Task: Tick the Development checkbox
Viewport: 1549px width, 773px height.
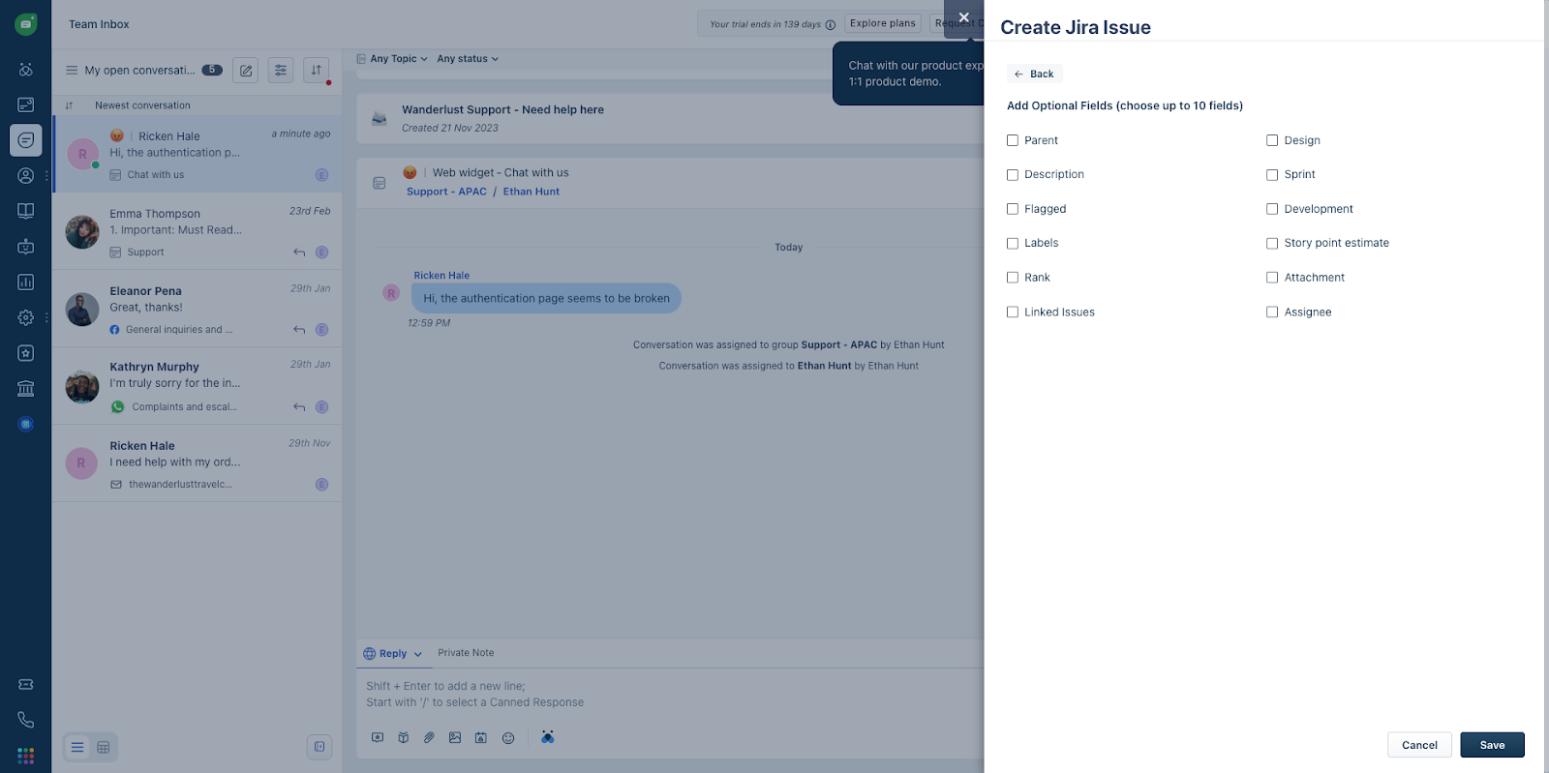Action: tap(1272, 209)
